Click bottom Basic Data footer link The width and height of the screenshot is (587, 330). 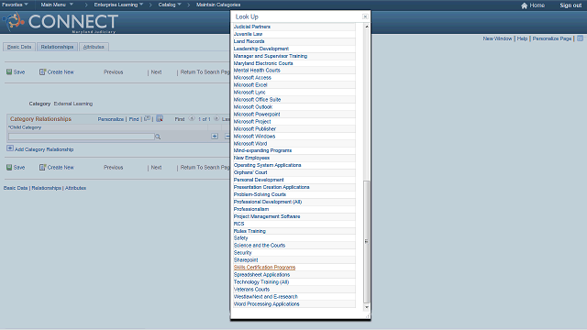click(16, 188)
